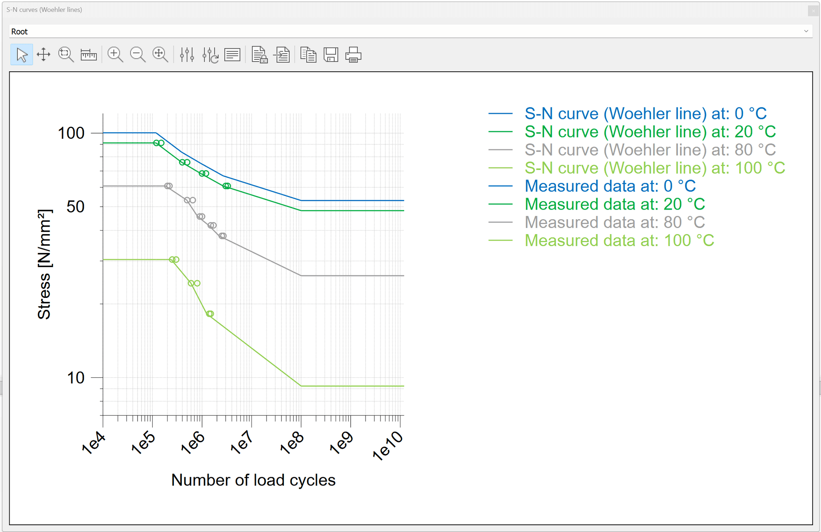
Task: Fit the diagram to the view
Action: [159, 55]
